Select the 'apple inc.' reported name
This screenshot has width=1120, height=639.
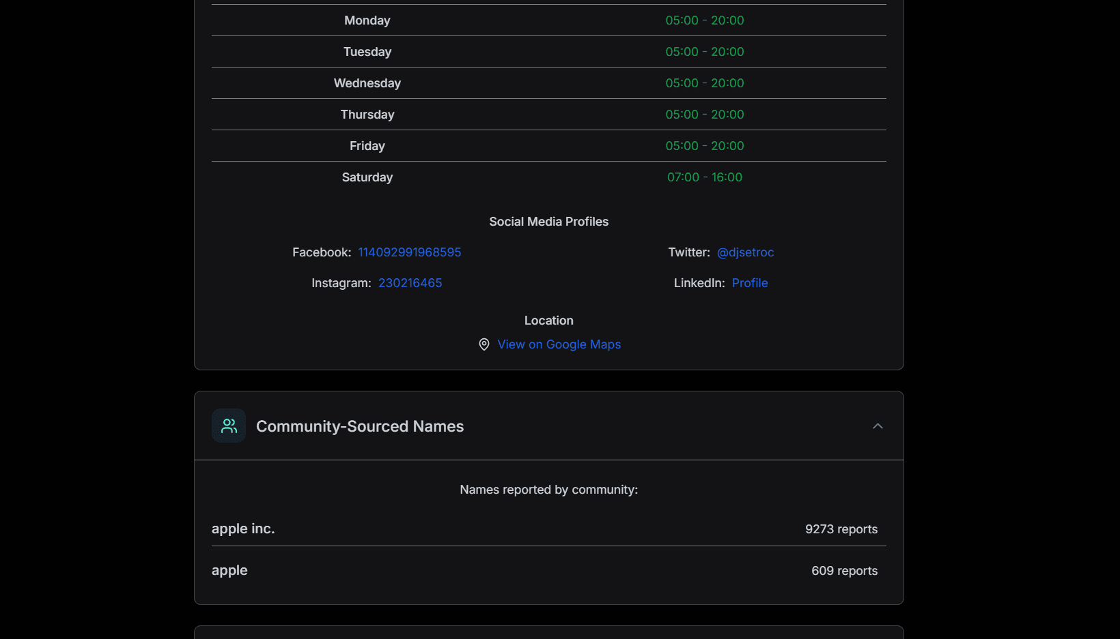[243, 529]
